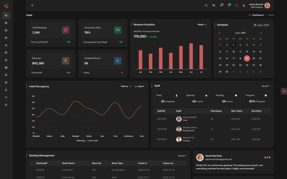
Task: Click See all in the Staff panel
Action: (265, 86)
